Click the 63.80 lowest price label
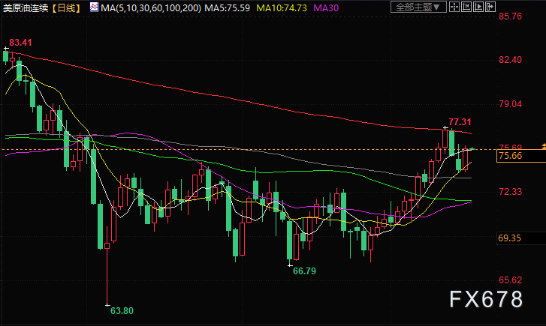The height and width of the screenshot is (326, 546). [122, 311]
